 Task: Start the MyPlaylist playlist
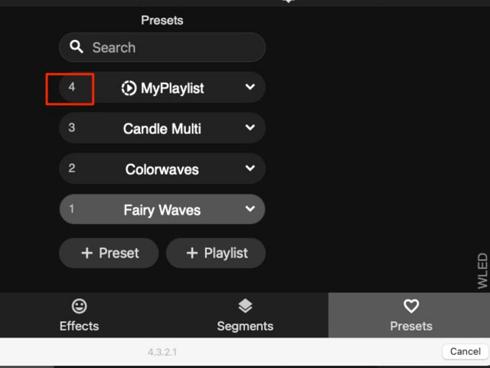point(172,88)
